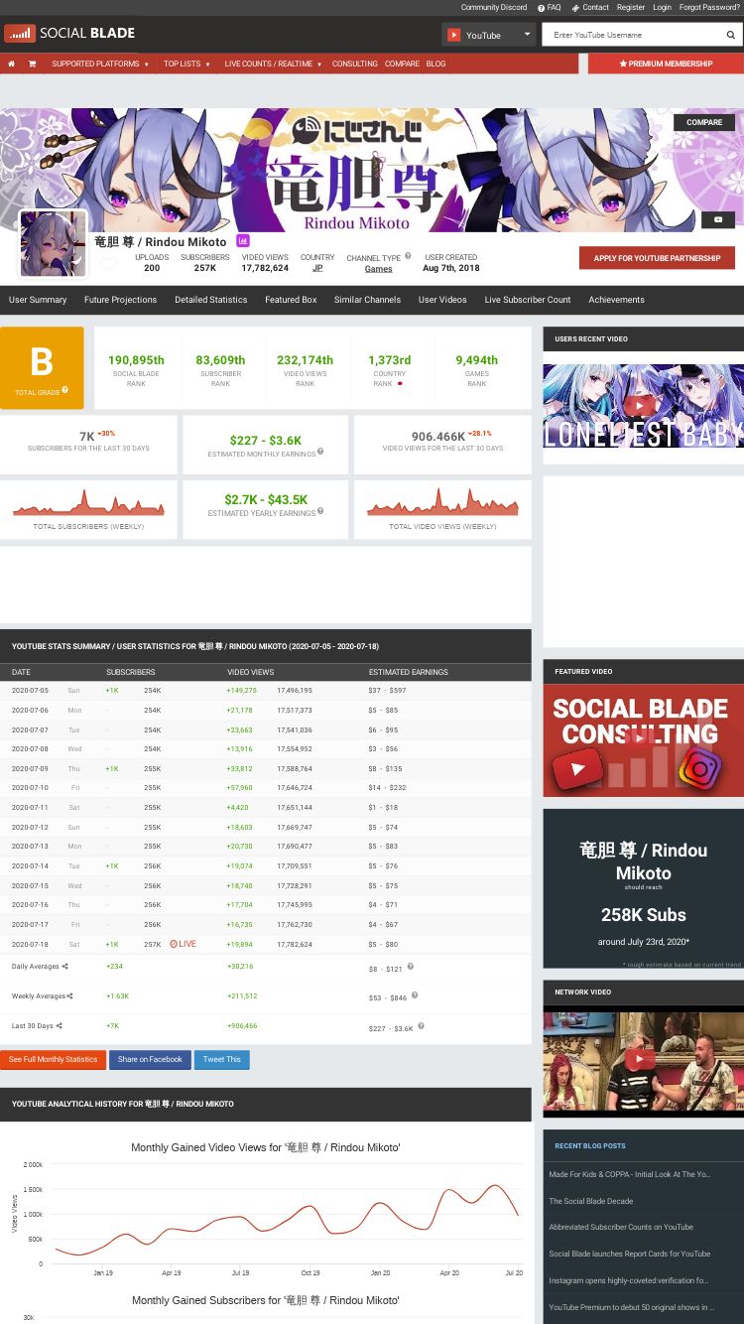Click Apply for YouTube Partnership button
The height and width of the screenshot is (1324, 744).
(657, 258)
